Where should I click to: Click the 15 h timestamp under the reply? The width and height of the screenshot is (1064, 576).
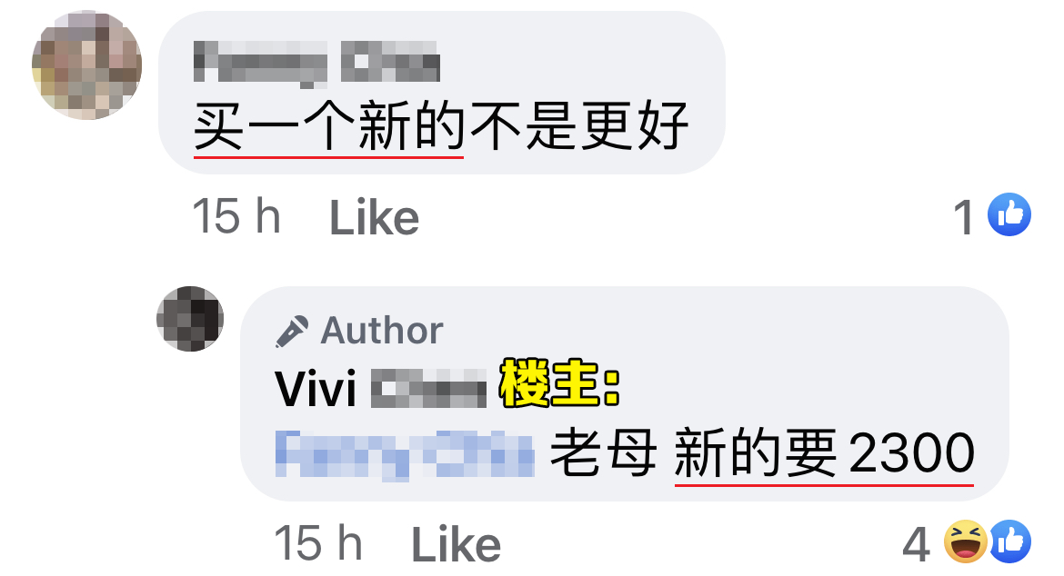318,542
